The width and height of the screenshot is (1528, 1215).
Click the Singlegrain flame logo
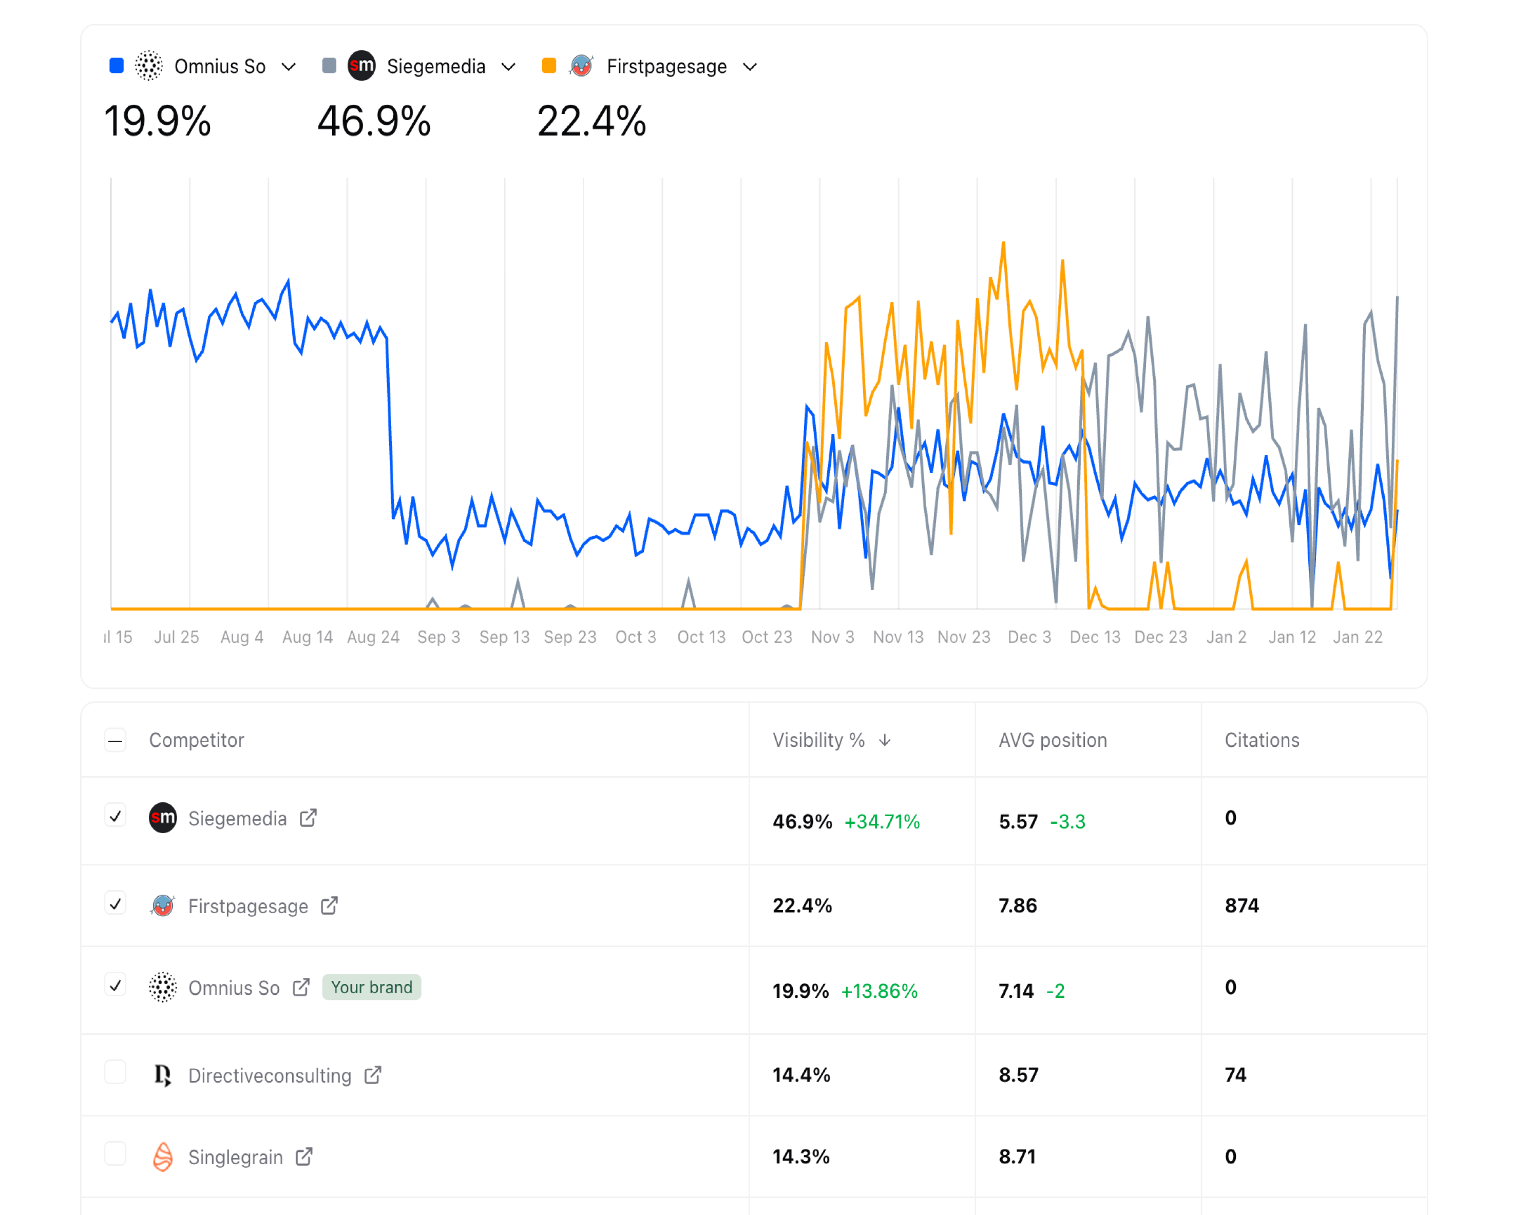click(x=162, y=1156)
